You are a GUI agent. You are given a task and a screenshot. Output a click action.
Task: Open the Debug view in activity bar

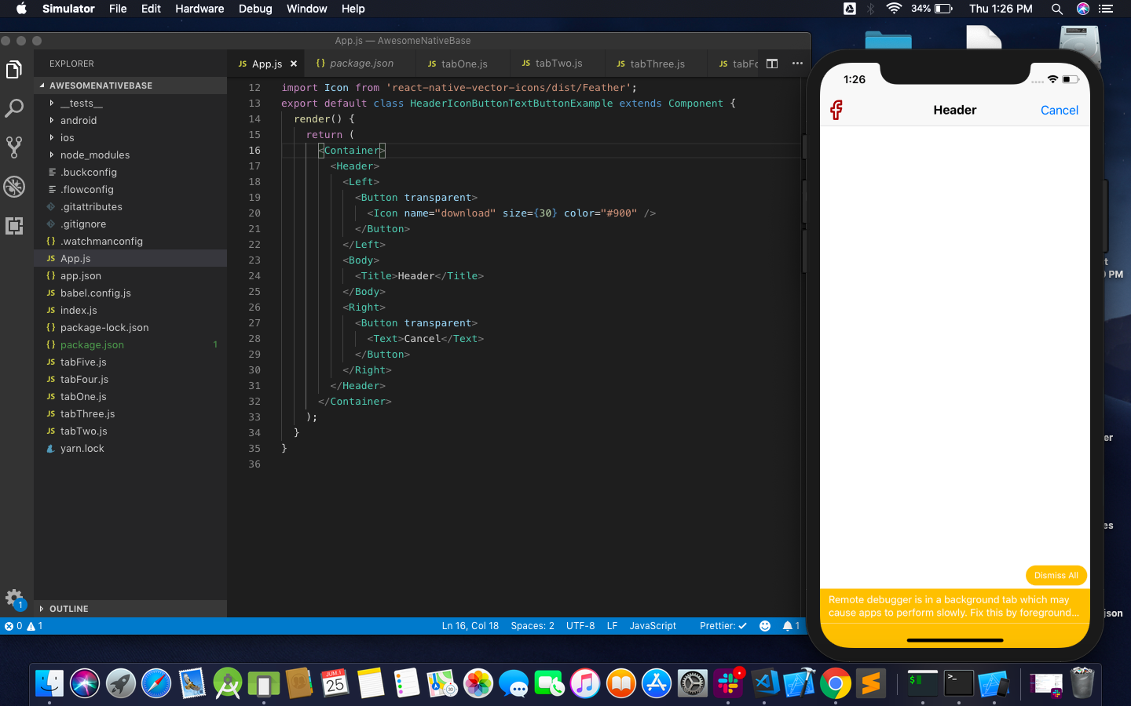14,187
